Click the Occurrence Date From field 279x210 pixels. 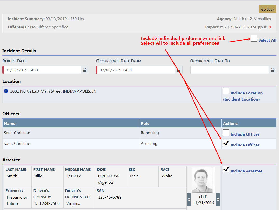click(136, 70)
